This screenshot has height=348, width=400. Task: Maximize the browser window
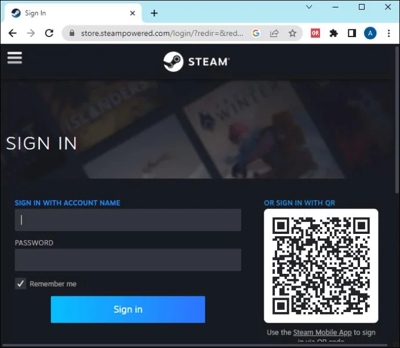(x=362, y=7)
